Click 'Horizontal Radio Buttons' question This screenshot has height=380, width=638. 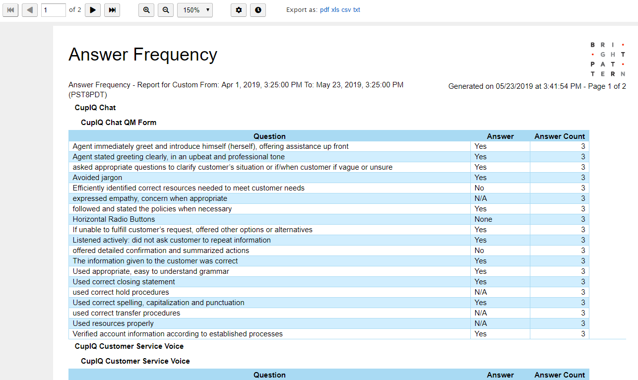point(114,219)
